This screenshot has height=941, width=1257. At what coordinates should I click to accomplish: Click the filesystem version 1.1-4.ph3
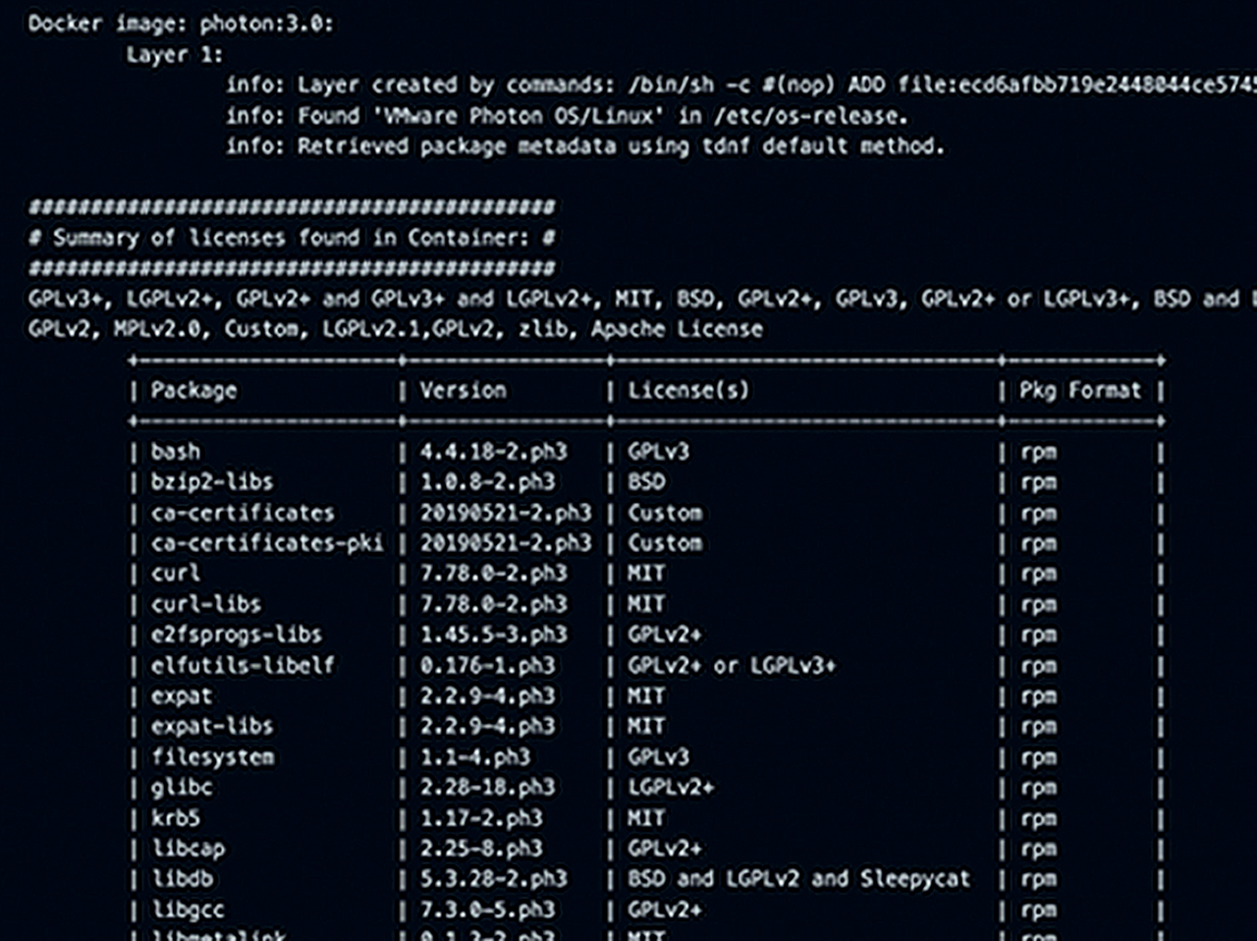475,757
